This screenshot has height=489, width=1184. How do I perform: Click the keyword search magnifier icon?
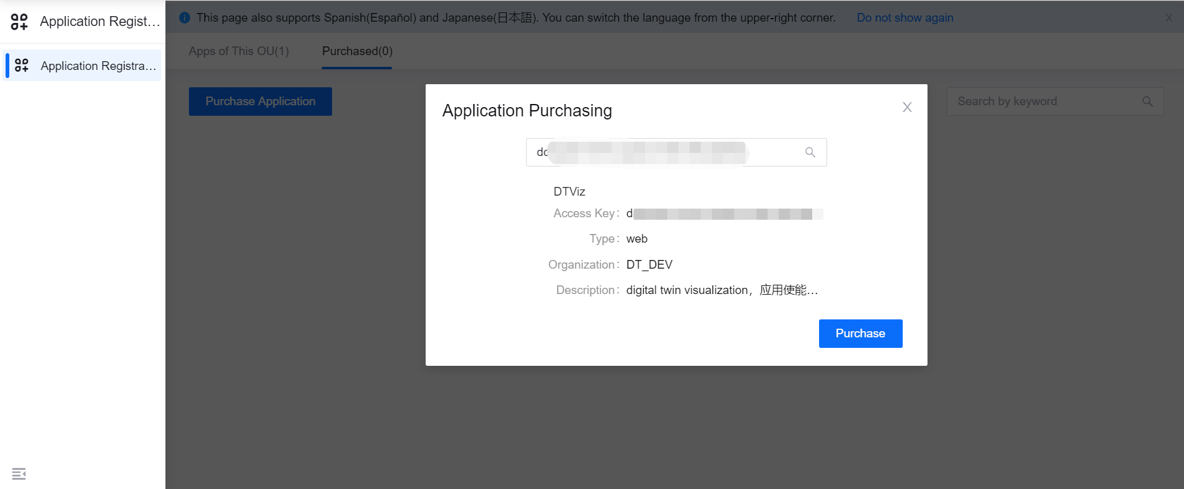click(x=1147, y=102)
